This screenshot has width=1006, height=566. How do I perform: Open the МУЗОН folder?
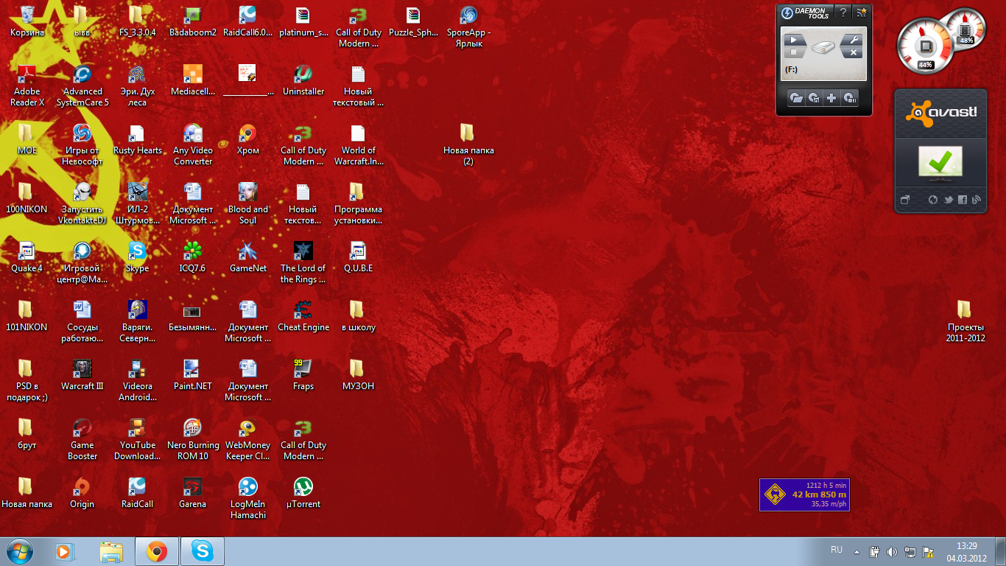[359, 375]
